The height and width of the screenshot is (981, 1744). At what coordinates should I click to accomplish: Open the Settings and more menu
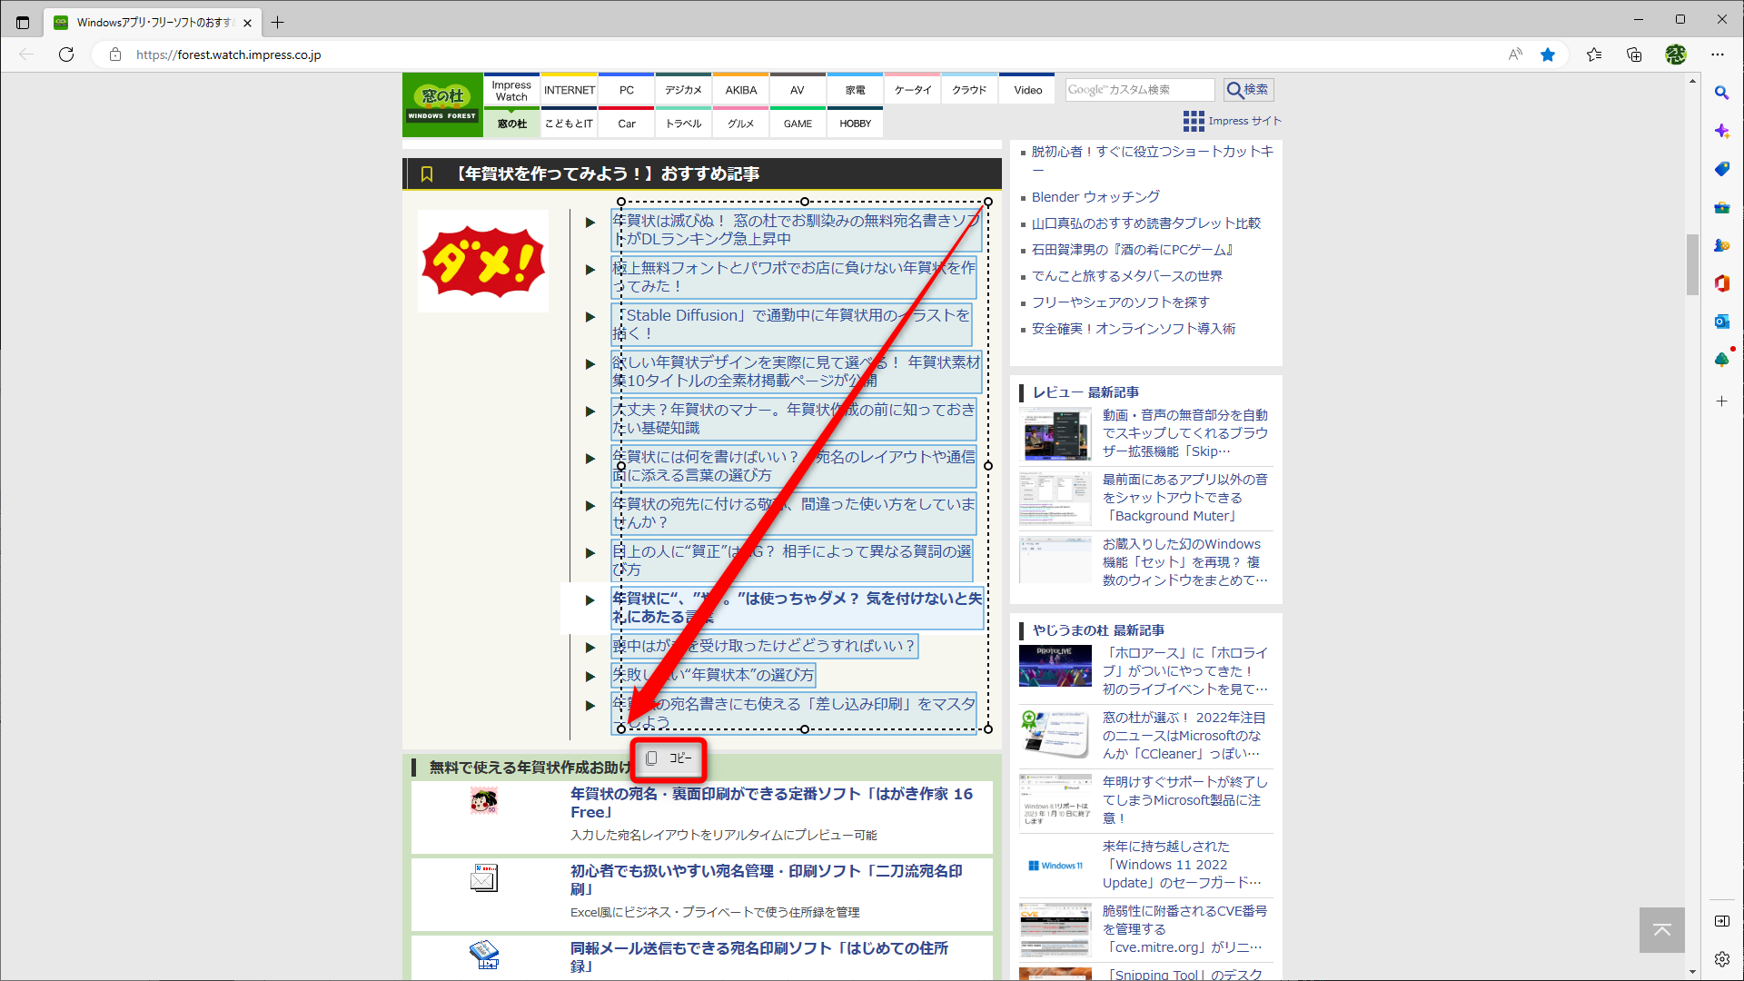coord(1719,54)
